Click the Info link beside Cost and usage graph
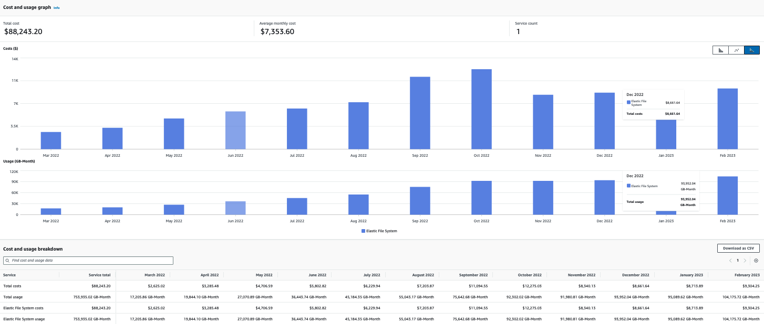764x324 pixels. point(57,7)
